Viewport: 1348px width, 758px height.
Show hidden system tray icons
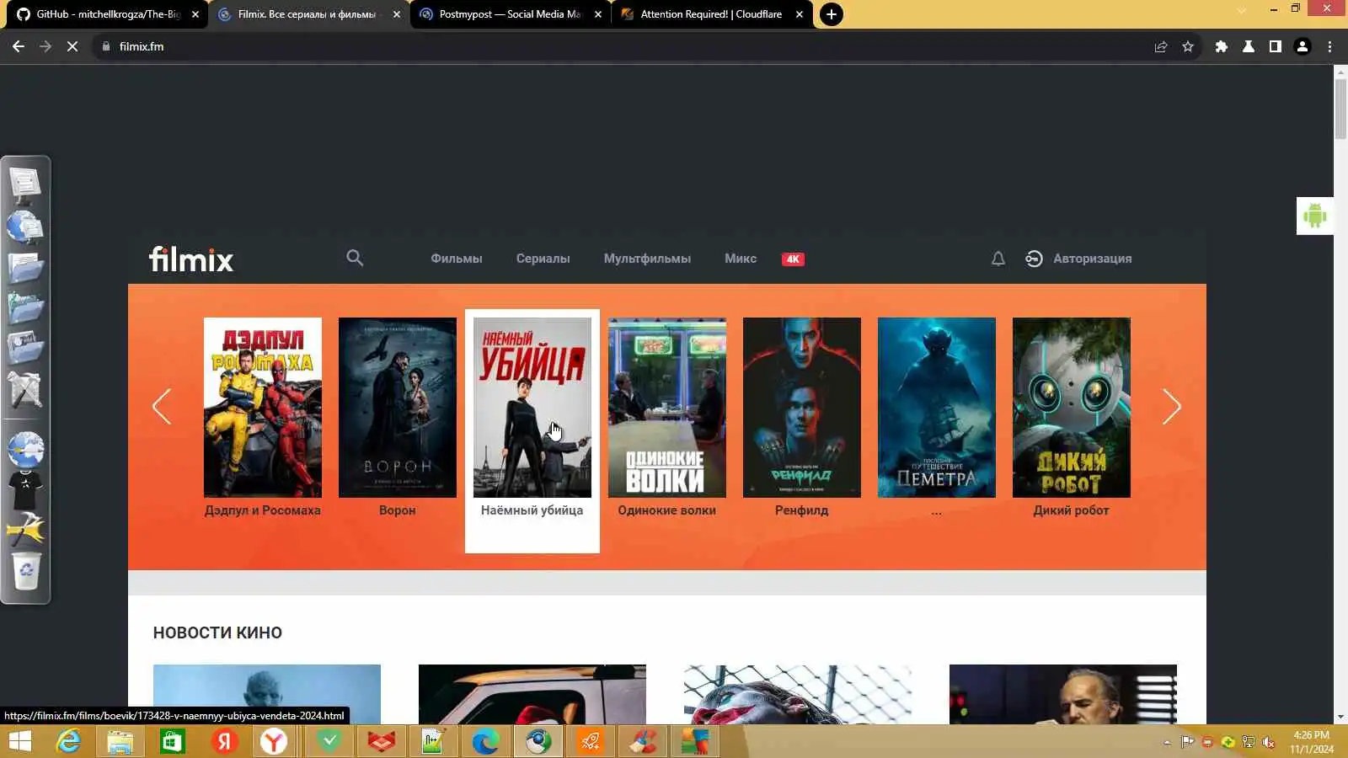[x=1167, y=742]
